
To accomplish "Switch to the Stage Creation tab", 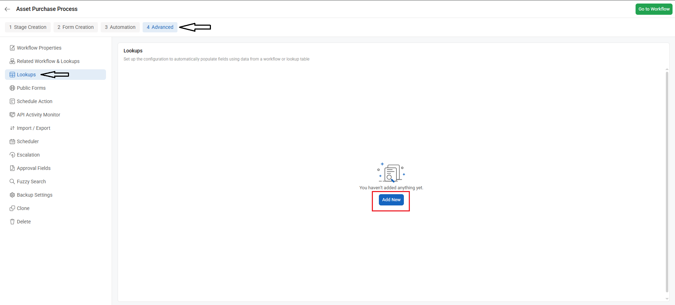I will click(28, 27).
